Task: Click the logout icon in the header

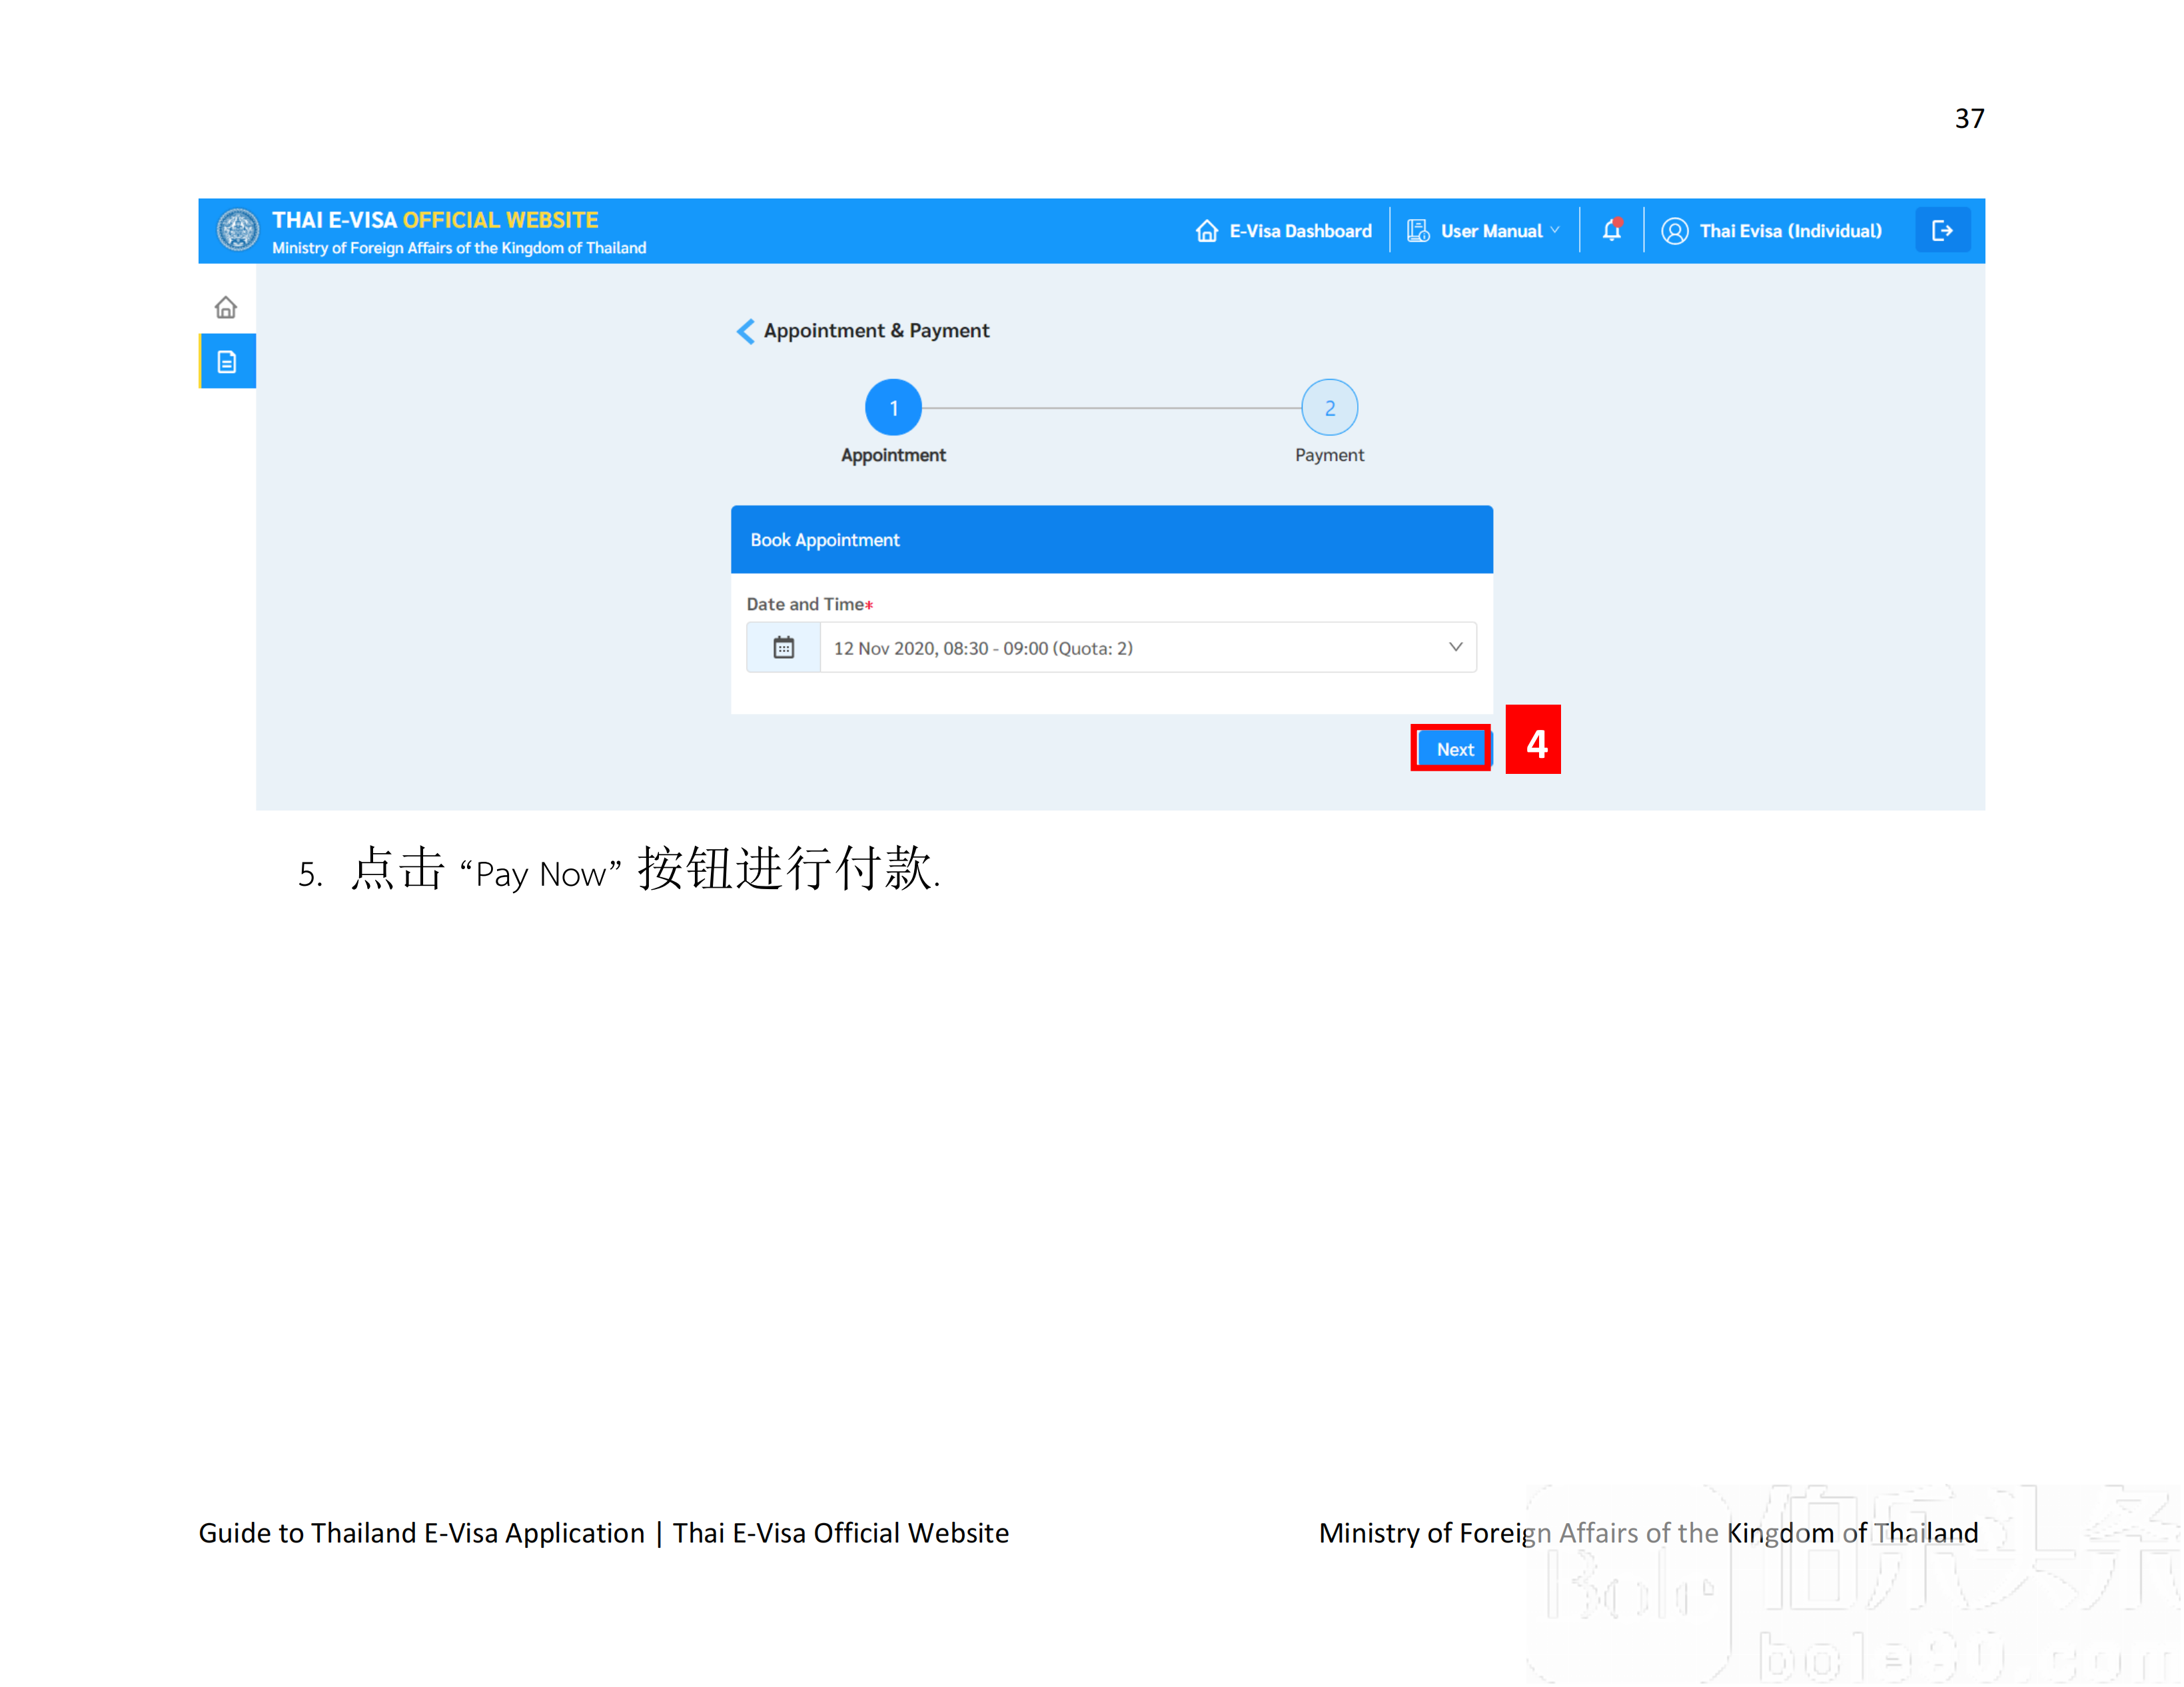Action: point(1942,230)
